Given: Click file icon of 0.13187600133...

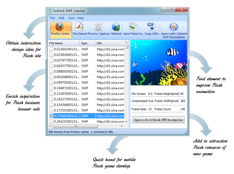Looking at the screenshot, I should pos(51,93).
